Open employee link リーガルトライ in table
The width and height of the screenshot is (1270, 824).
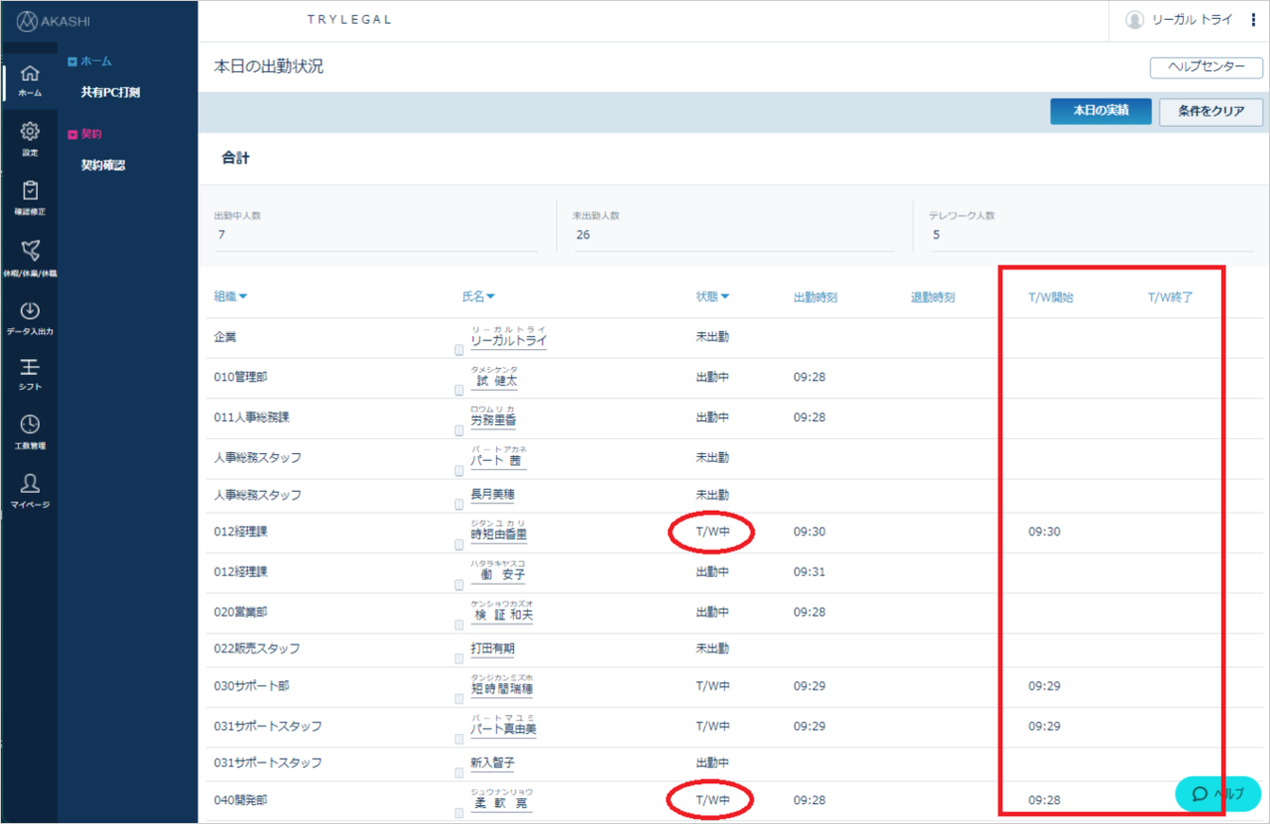508,340
